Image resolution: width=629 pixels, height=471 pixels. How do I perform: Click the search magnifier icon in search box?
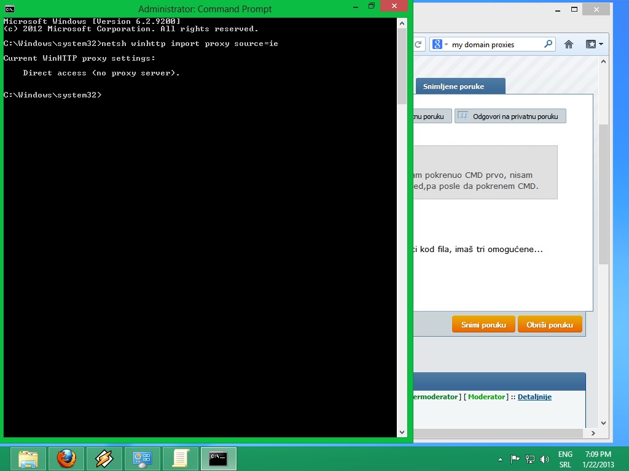coord(548,44)
